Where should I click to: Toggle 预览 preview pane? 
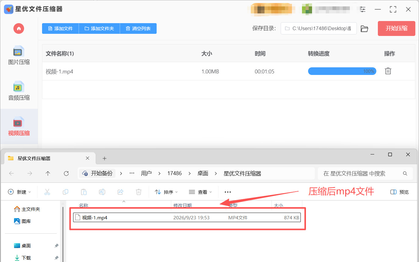[x=399, y=192]
